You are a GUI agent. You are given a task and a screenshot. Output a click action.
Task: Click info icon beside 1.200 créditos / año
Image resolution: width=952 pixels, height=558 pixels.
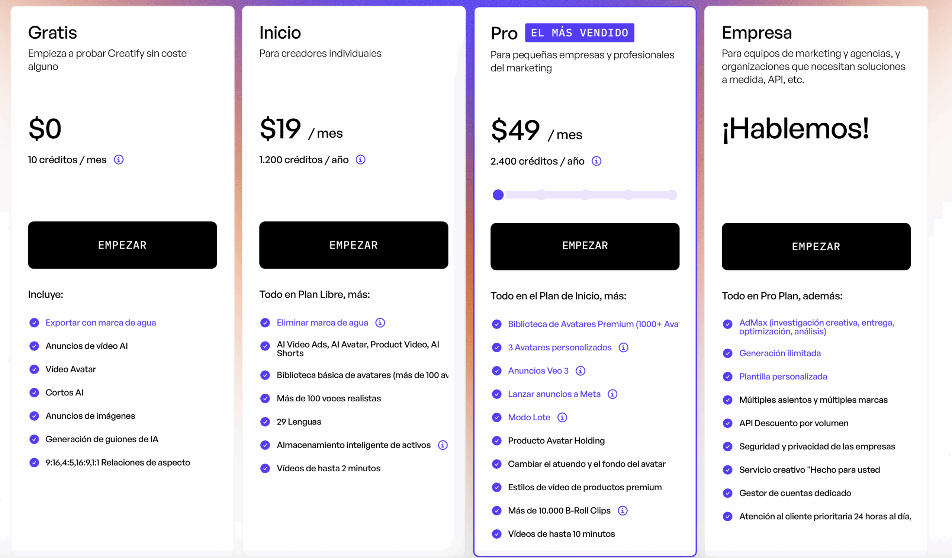[x=360, y=160]
